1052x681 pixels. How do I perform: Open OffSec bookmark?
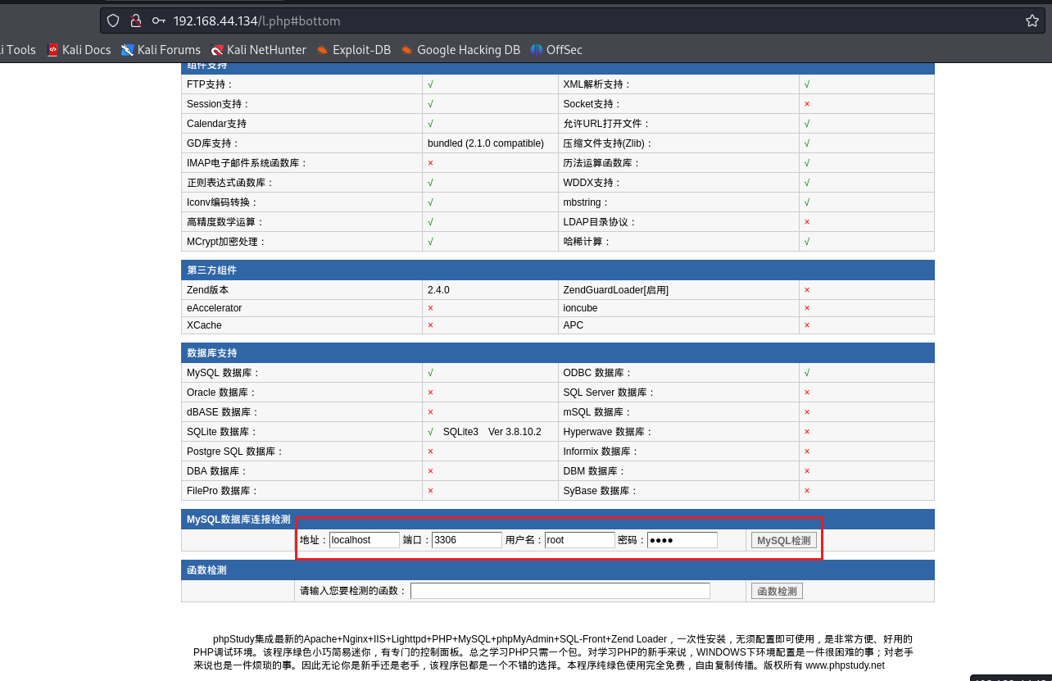[x=556, y=50]
